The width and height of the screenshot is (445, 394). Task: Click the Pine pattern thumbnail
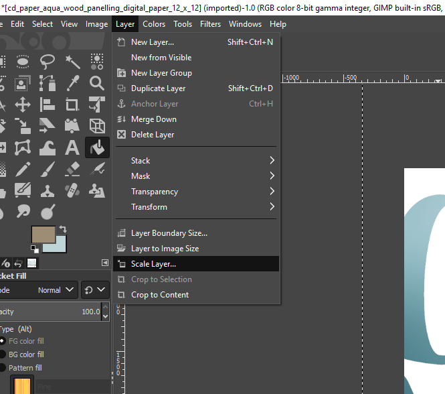23,386
